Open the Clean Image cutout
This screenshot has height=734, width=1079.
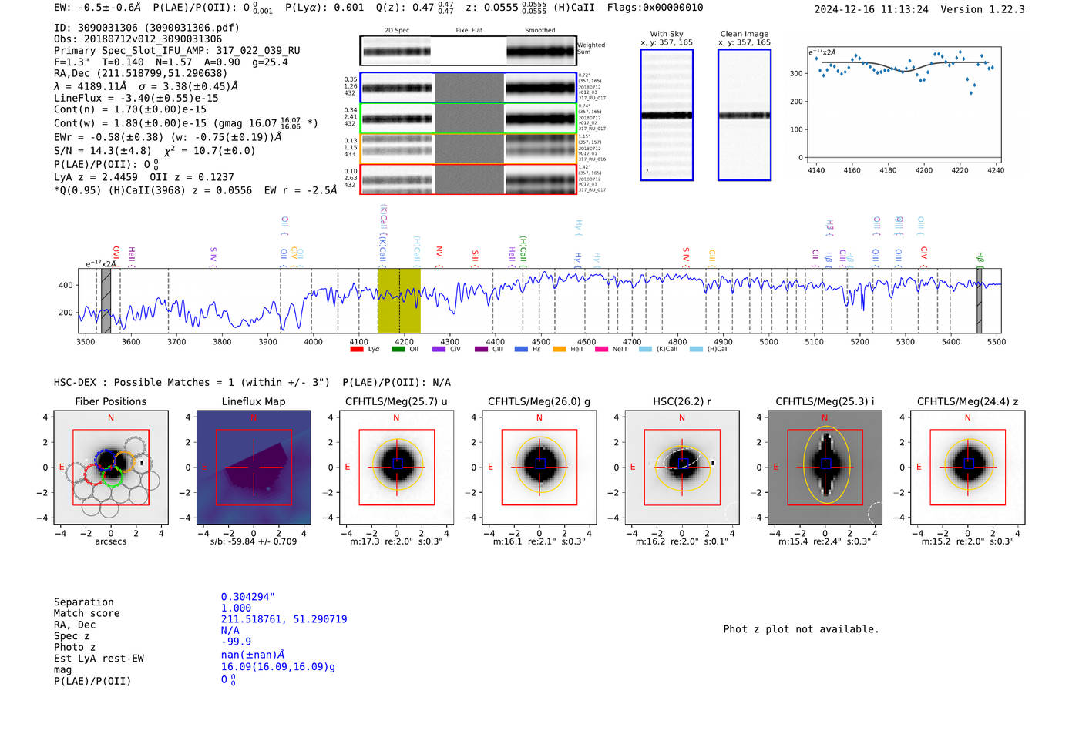(745, 115)
